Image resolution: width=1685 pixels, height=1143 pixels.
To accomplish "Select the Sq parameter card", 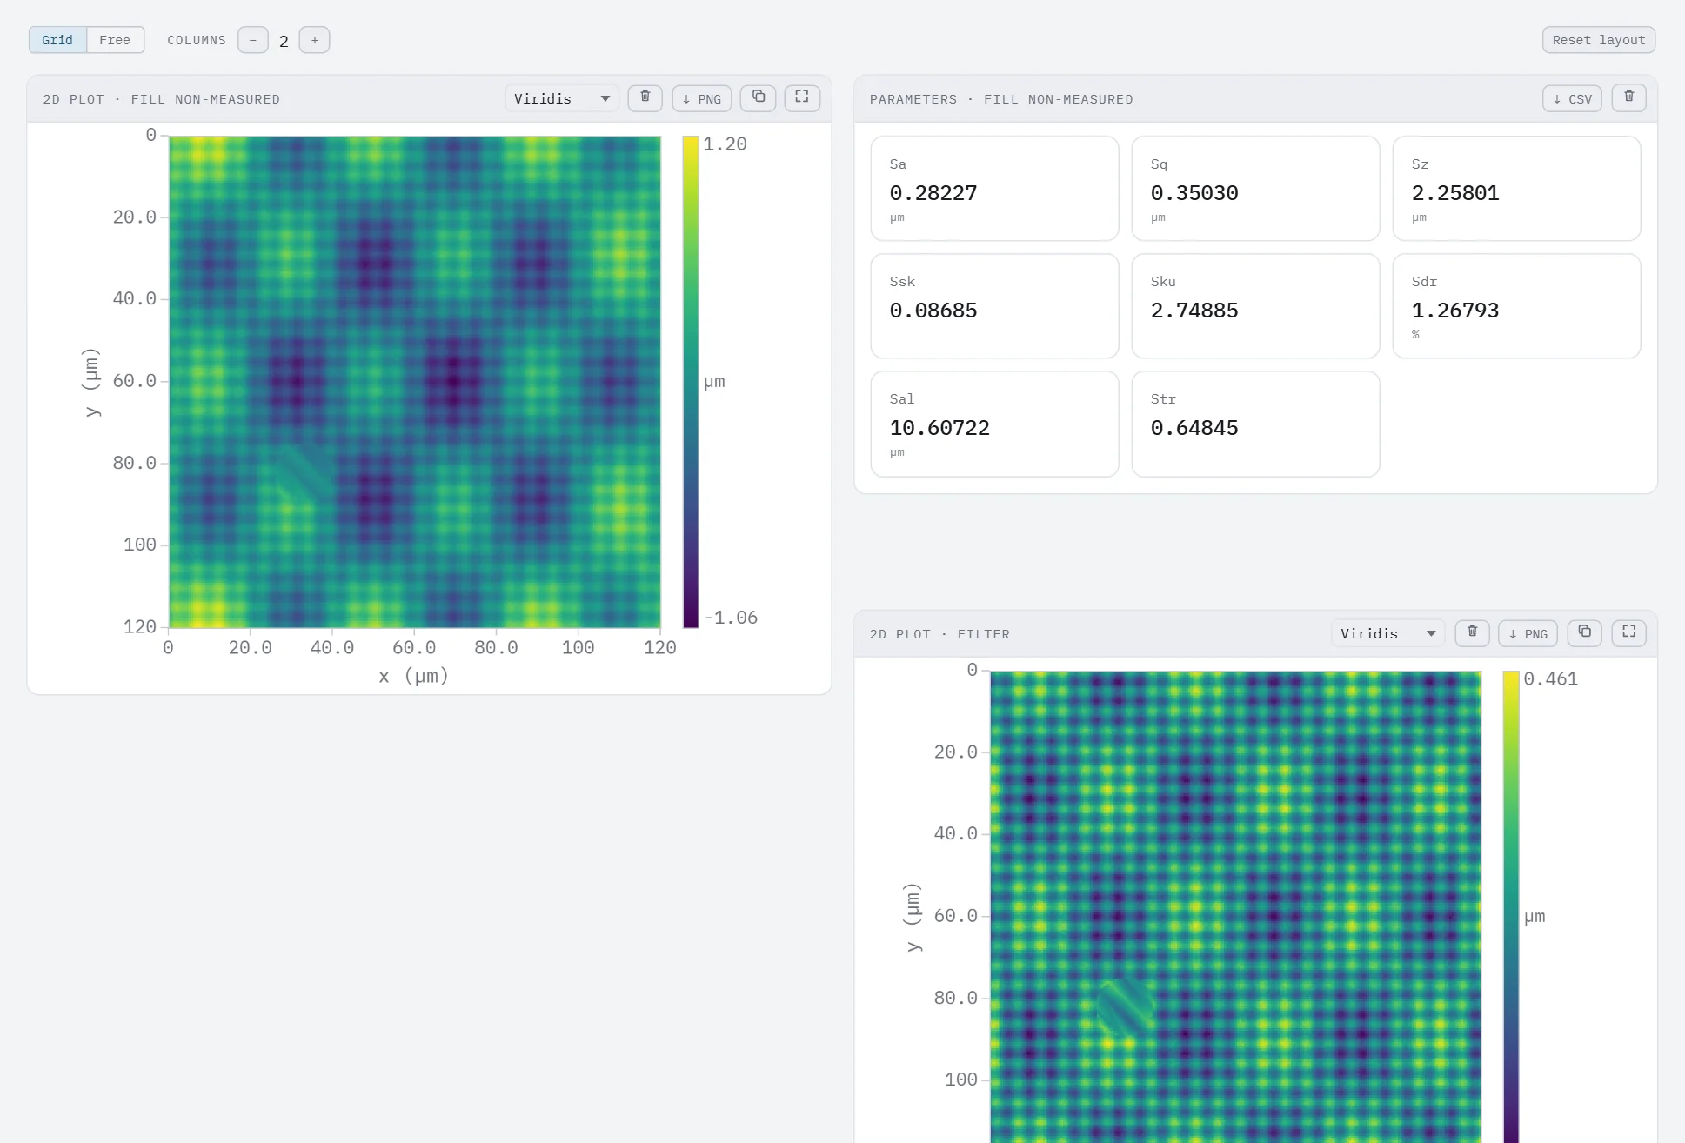I will pos(1255,188).
